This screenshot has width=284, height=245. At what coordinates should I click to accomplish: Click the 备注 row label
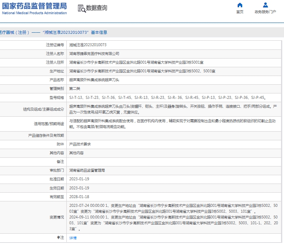60,162
